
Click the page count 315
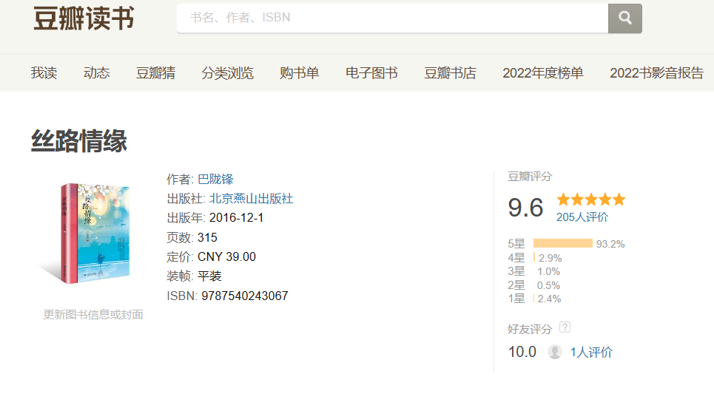pos(207,237)
